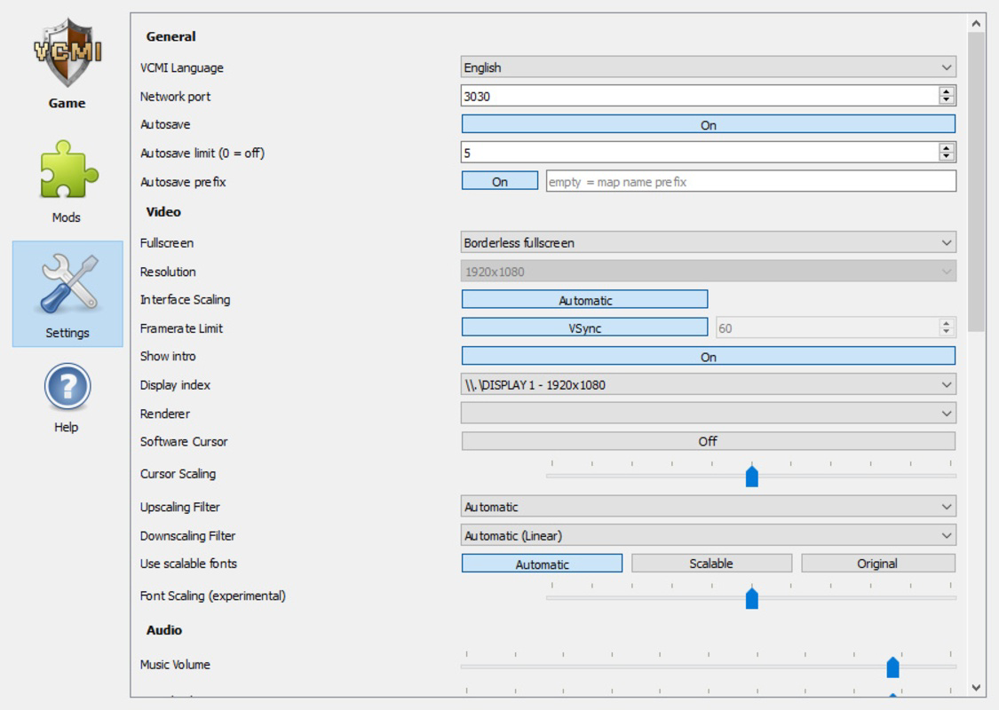Click the Cursor Scaling label
The height and width of the screenshot is (710, 999).
click(x=178, y=474)
